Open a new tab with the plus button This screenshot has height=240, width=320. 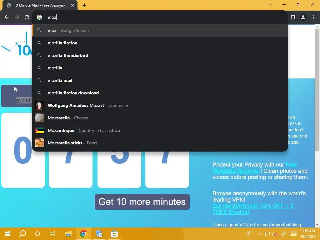pyautogui.click(x=84, y=6)
